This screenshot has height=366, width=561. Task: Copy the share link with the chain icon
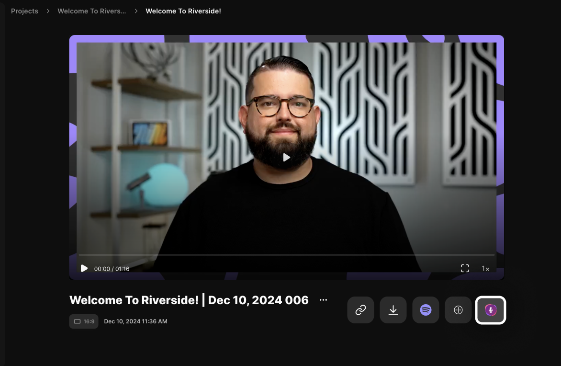pos(360,310)
